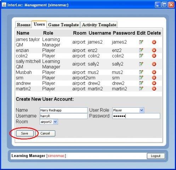Edit the james taylor QM user
Viewport: 176px width, 170px height.
pyautogui.click(x=141, y=42)
